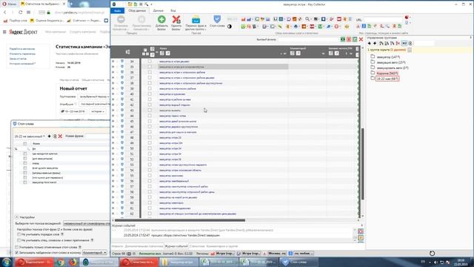Viewport: 474px width, 267px height.
Task: Open Firefox from the taskbar
Action: pos(73,262)
